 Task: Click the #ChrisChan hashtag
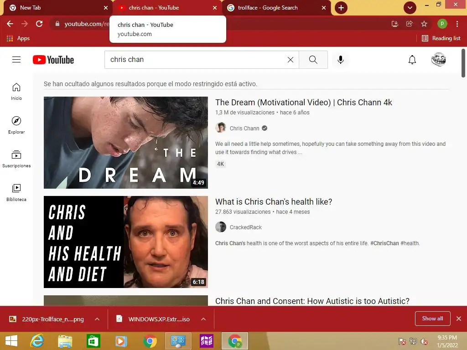384,243
